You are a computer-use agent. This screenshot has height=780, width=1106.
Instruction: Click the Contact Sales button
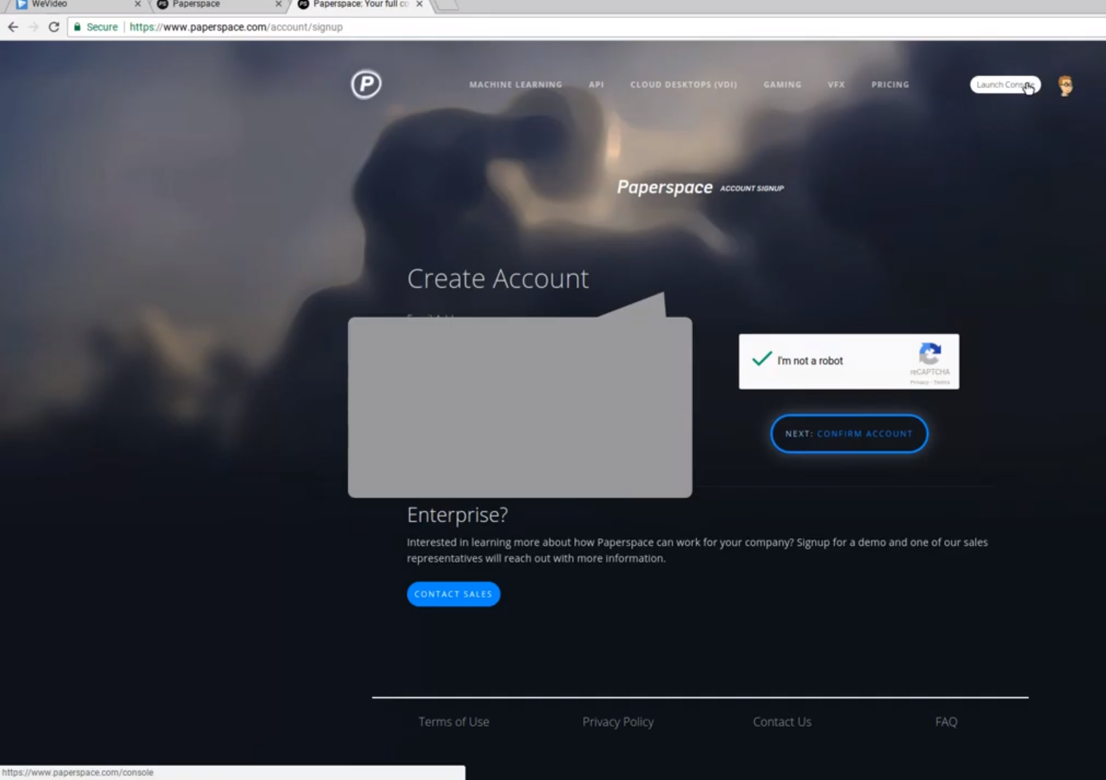point(454,594)
